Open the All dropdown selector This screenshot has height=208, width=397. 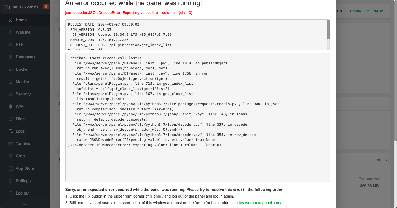point(382,160)
